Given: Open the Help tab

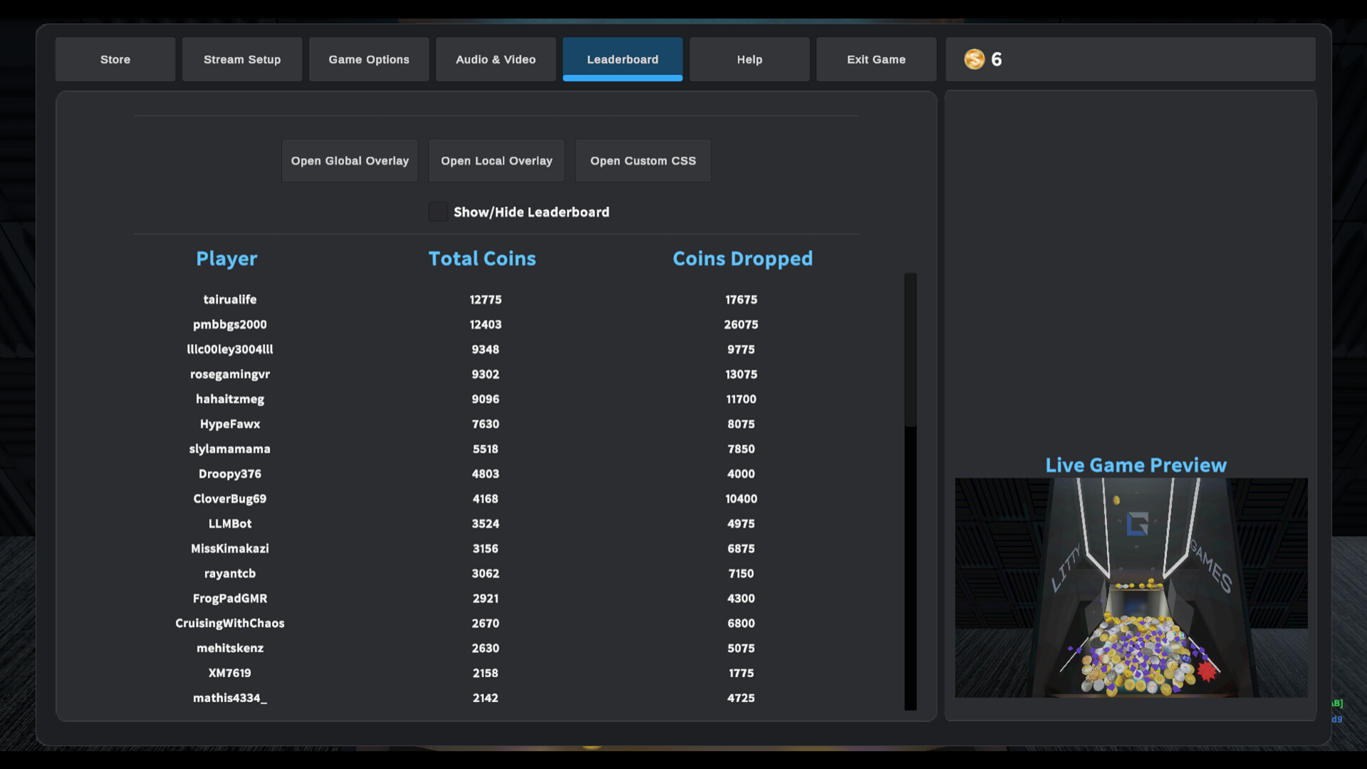Looking at the screenshot, I should point(749,59).
